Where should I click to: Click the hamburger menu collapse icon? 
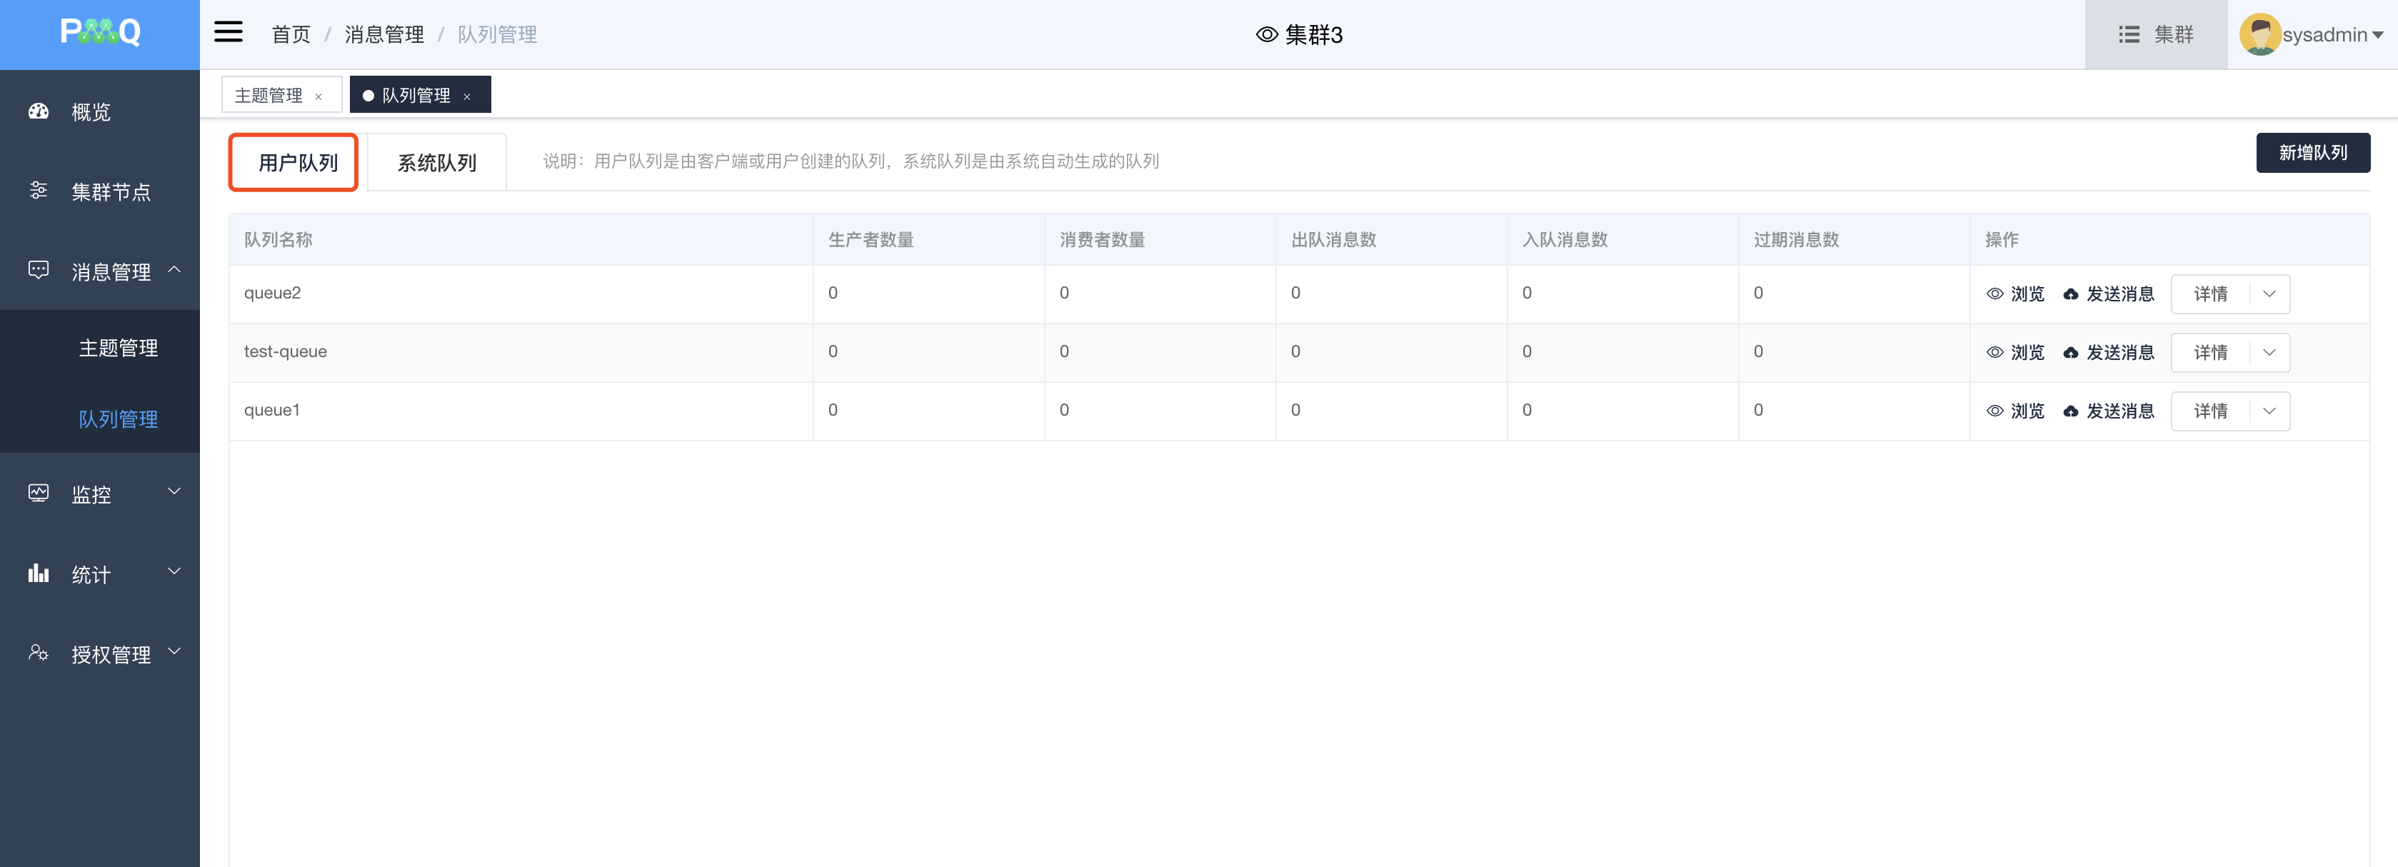[x=228, y=33]
